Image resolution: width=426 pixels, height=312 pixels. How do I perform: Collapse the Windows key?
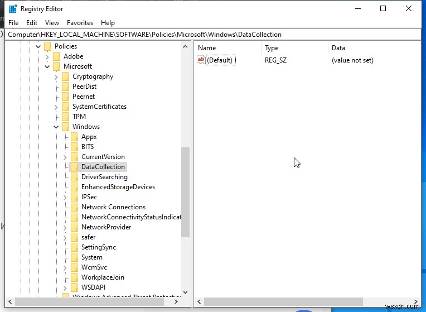pos(56,127)
